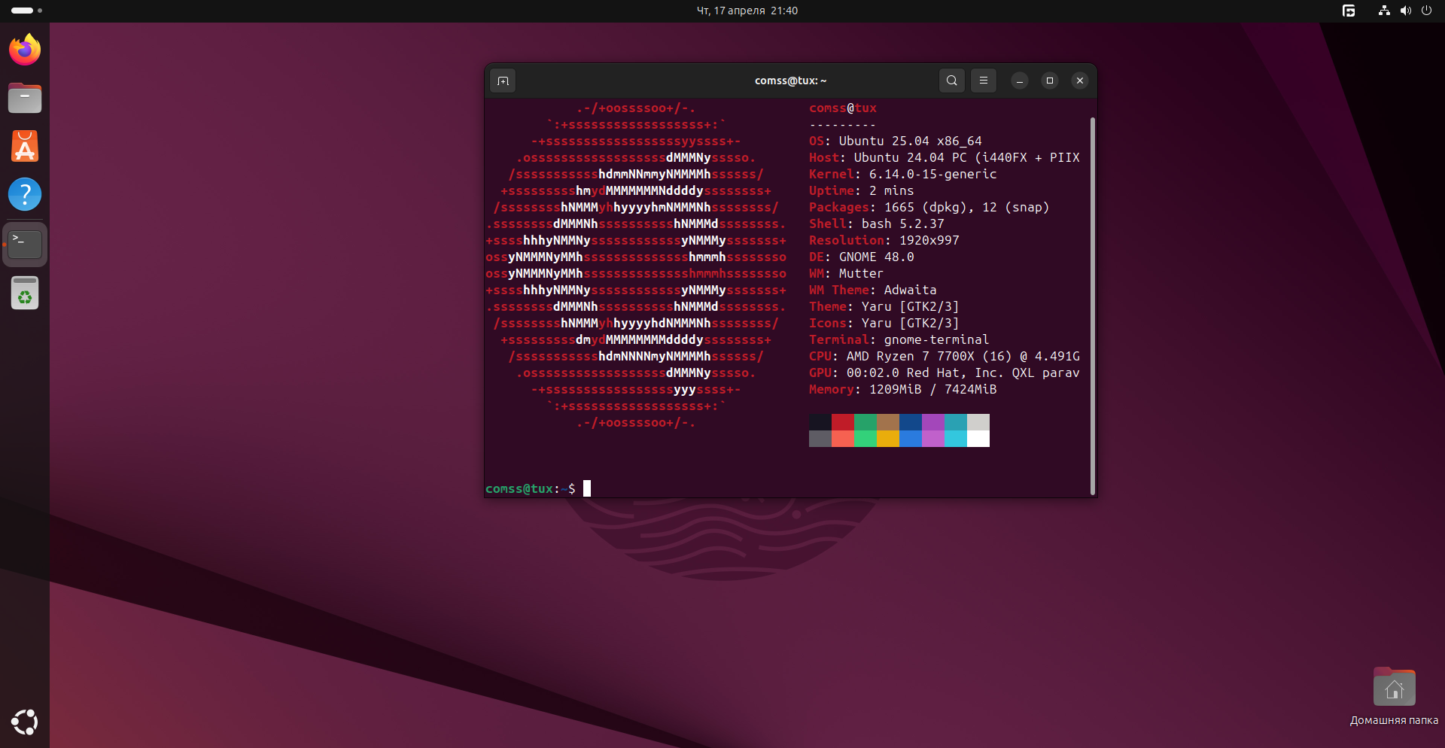Open Firefox from the dock
The image size is (1445, 748).
(25, 50)
